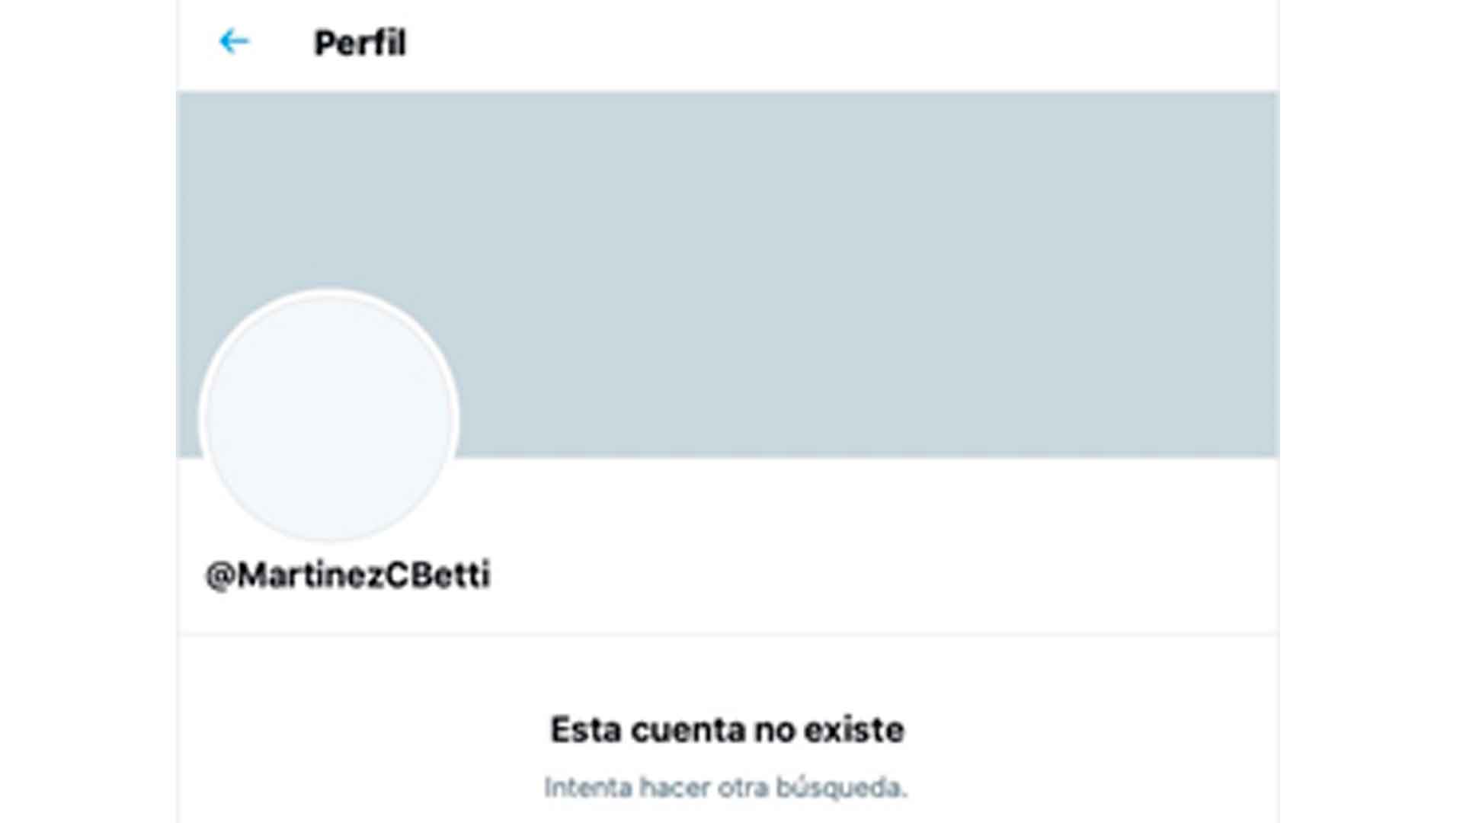Click the white top navigation bar

coord(914,43)
